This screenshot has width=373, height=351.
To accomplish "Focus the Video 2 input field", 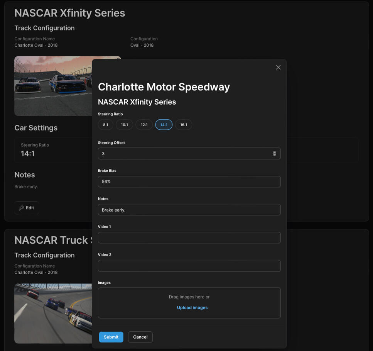I will pos(189,266).
